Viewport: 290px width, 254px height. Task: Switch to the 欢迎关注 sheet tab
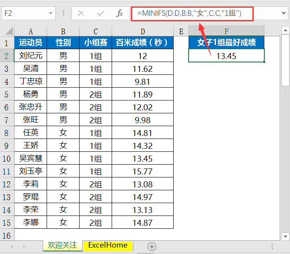[x=62, y=245]
